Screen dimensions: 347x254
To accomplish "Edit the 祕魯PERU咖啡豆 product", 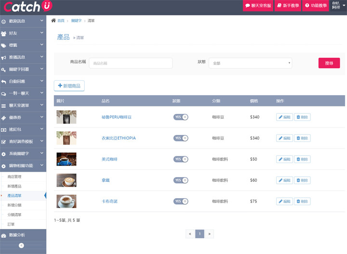I will pyautogui.click(x=284, y=117).
